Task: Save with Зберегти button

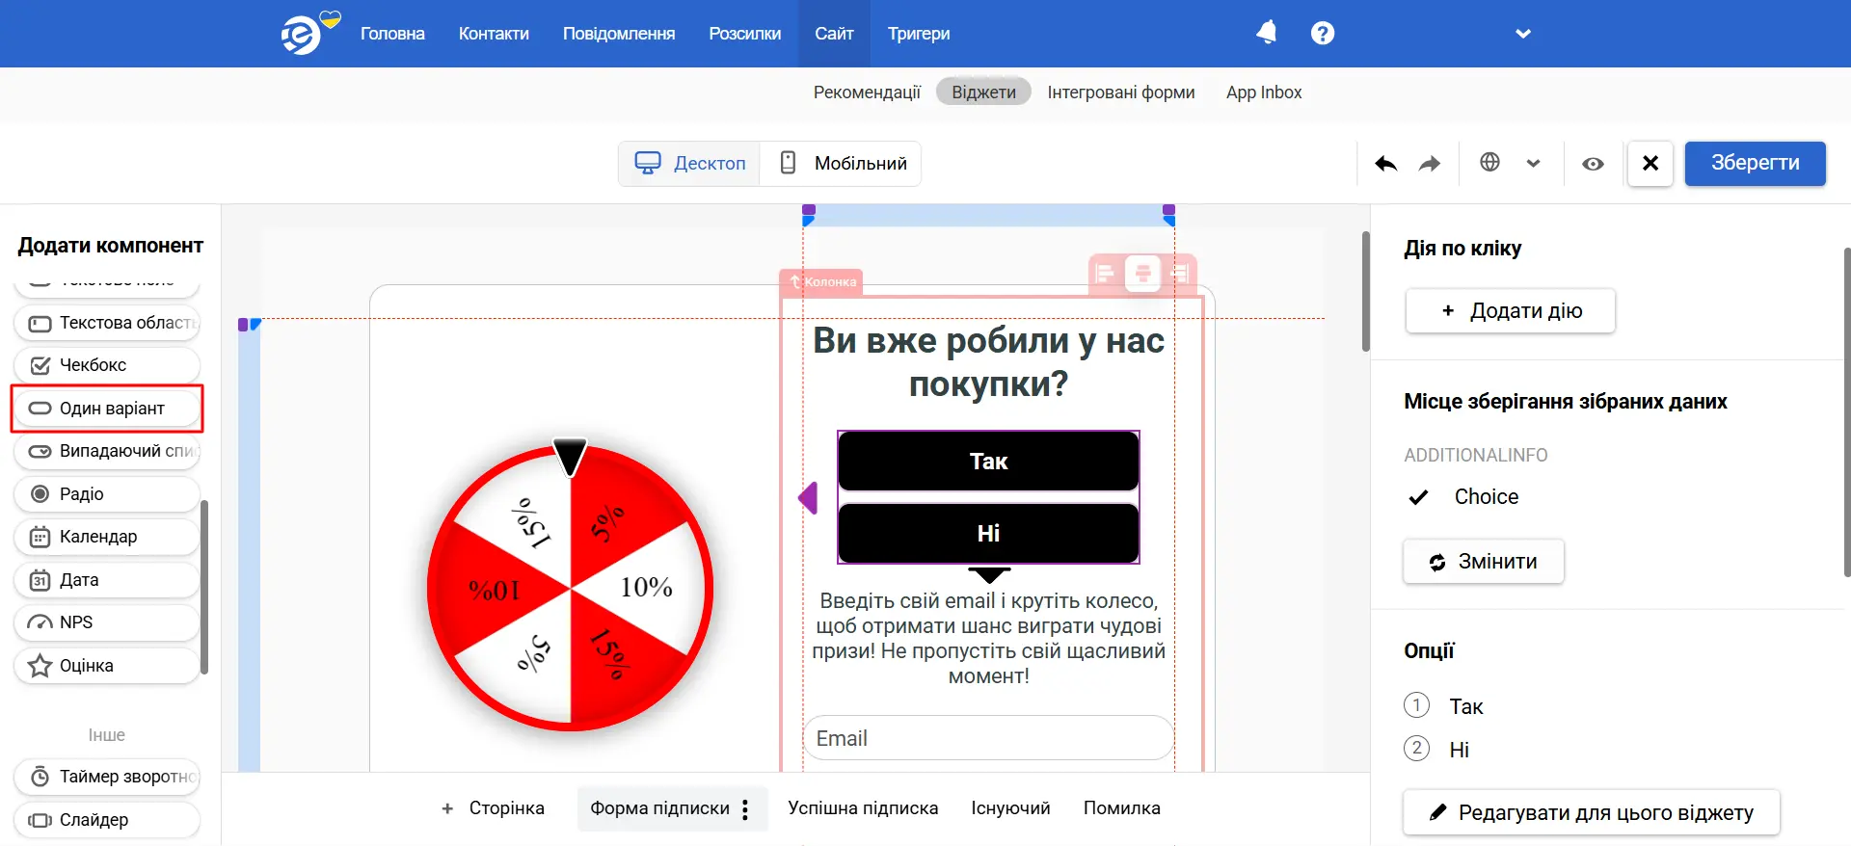Action: pyautogui.click(x=1755, y=163)
